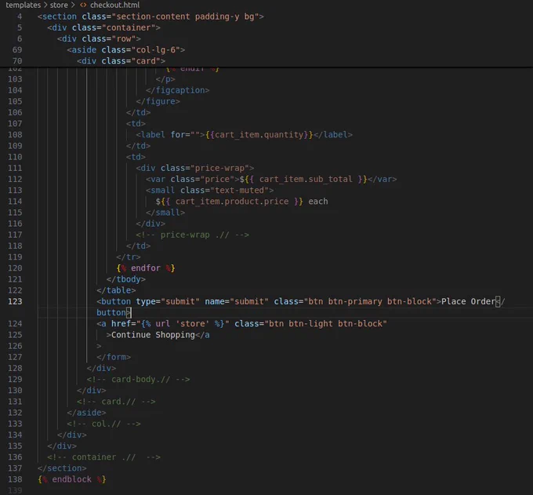This screenshot has height=495, width=533.
Task: Jump to sticky line div class="container"
Action: (x=103, y=27)
